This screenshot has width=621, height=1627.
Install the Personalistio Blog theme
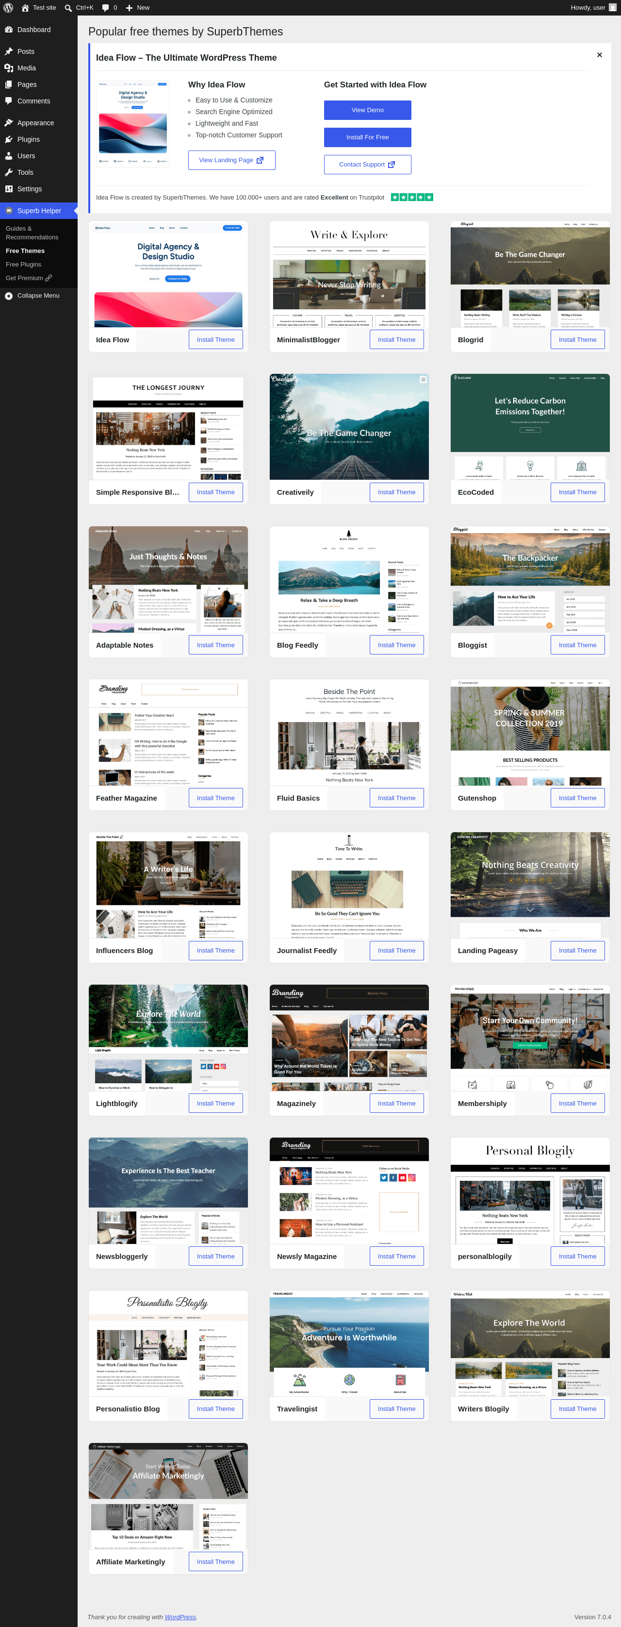216,1409
